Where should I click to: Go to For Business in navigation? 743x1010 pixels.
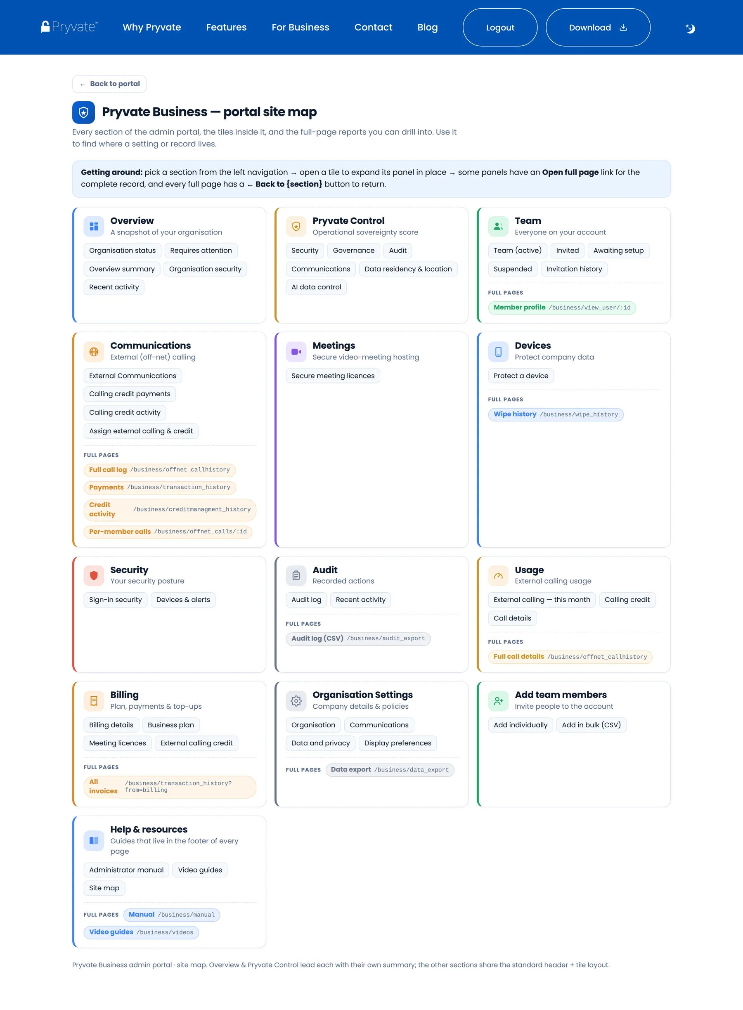click(x=301, y=27)
